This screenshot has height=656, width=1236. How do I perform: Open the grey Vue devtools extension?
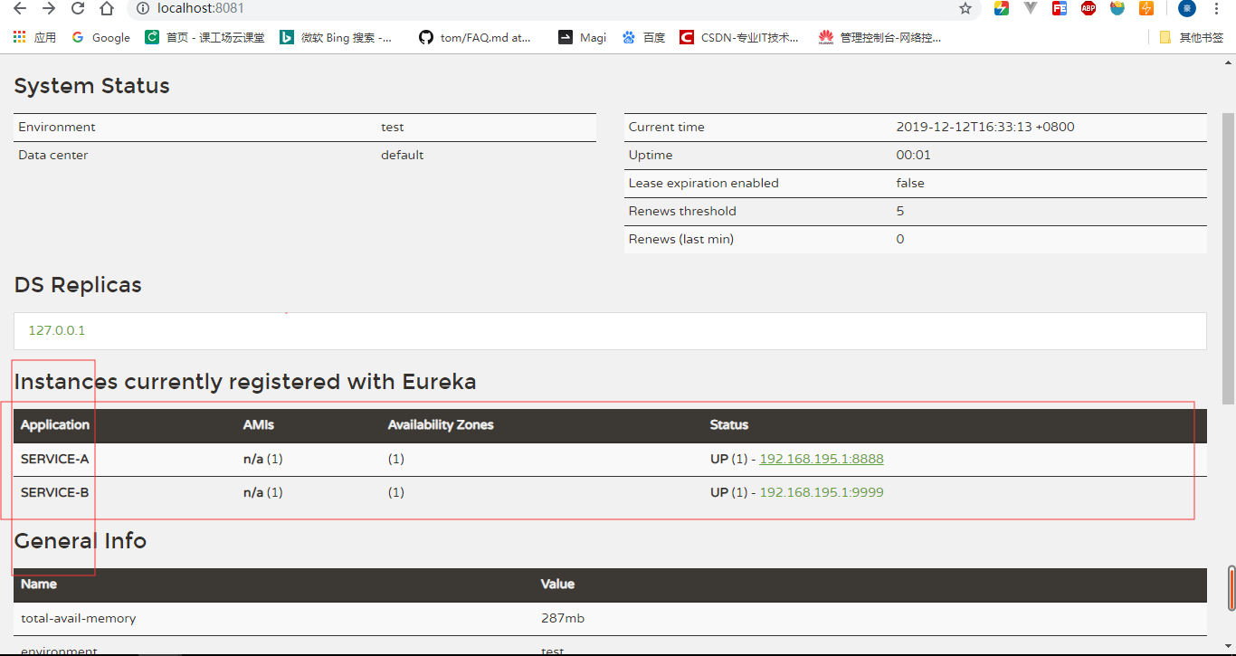(1031, 8)
